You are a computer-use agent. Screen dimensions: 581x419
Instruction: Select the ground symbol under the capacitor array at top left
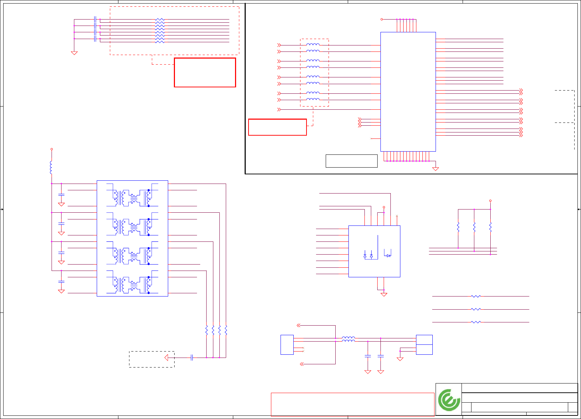tap(74, 53)
